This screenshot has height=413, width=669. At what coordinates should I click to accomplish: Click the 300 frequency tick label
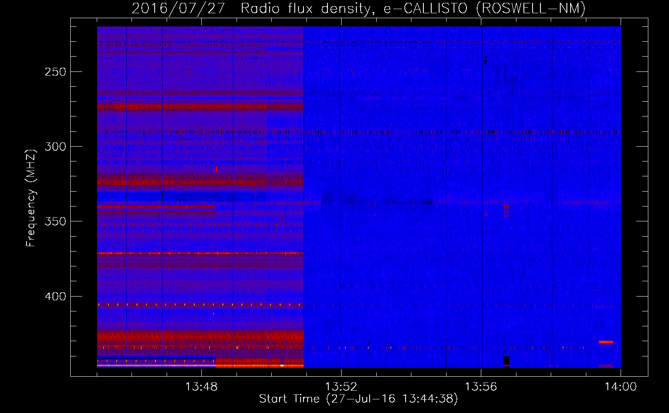click(x=55, y=147)
